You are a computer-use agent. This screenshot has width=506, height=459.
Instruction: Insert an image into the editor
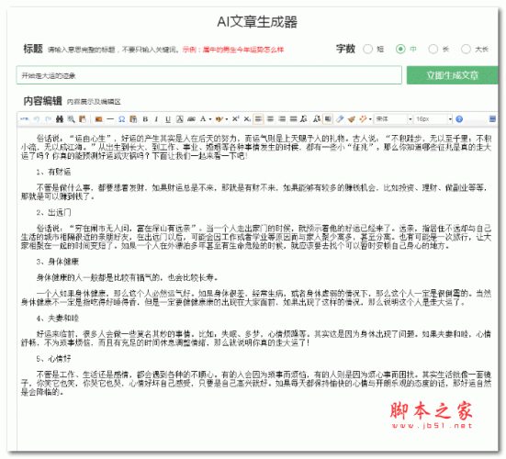[x=99, y=119]
